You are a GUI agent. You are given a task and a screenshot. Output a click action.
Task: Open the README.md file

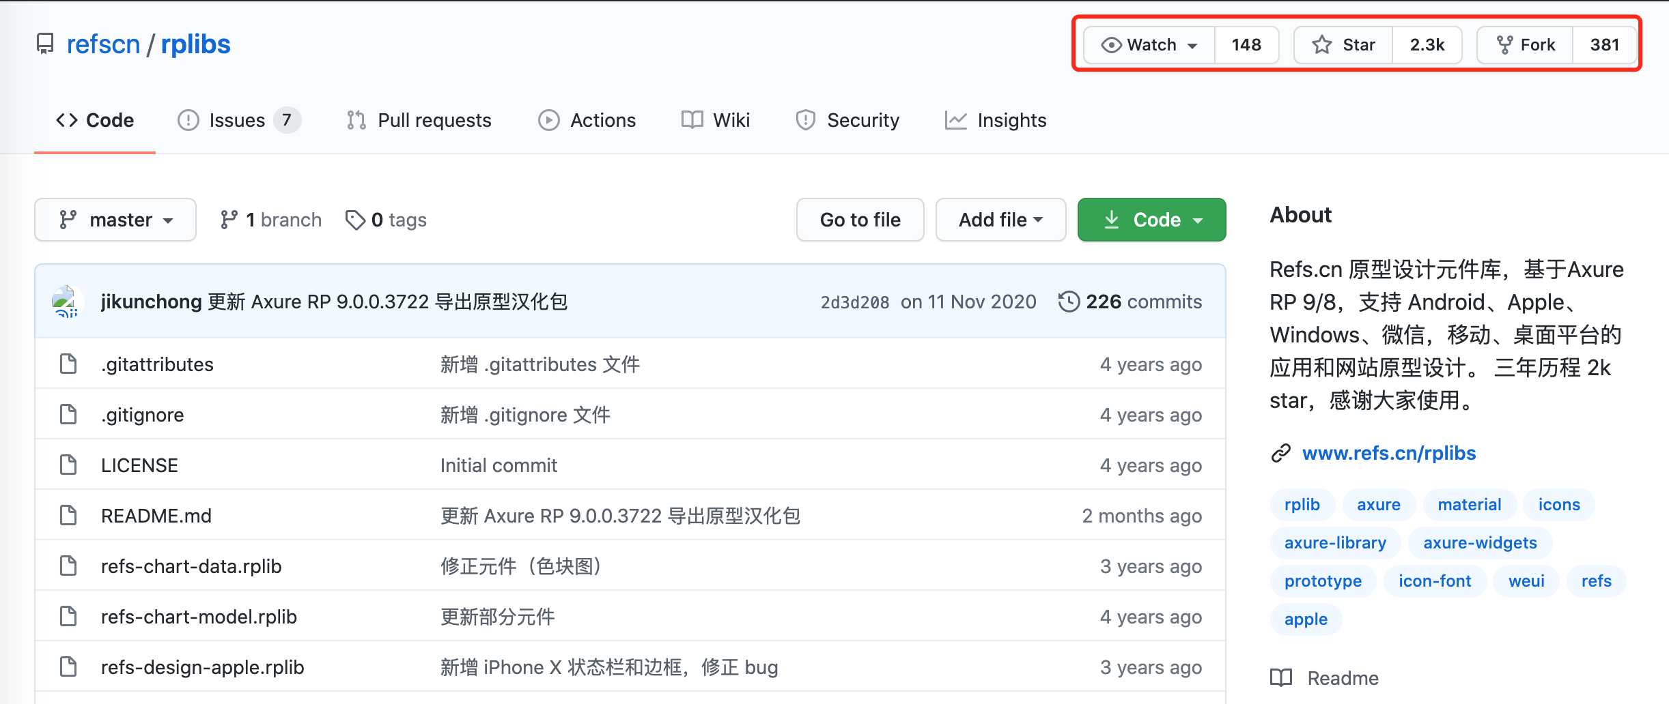[156, 516]
